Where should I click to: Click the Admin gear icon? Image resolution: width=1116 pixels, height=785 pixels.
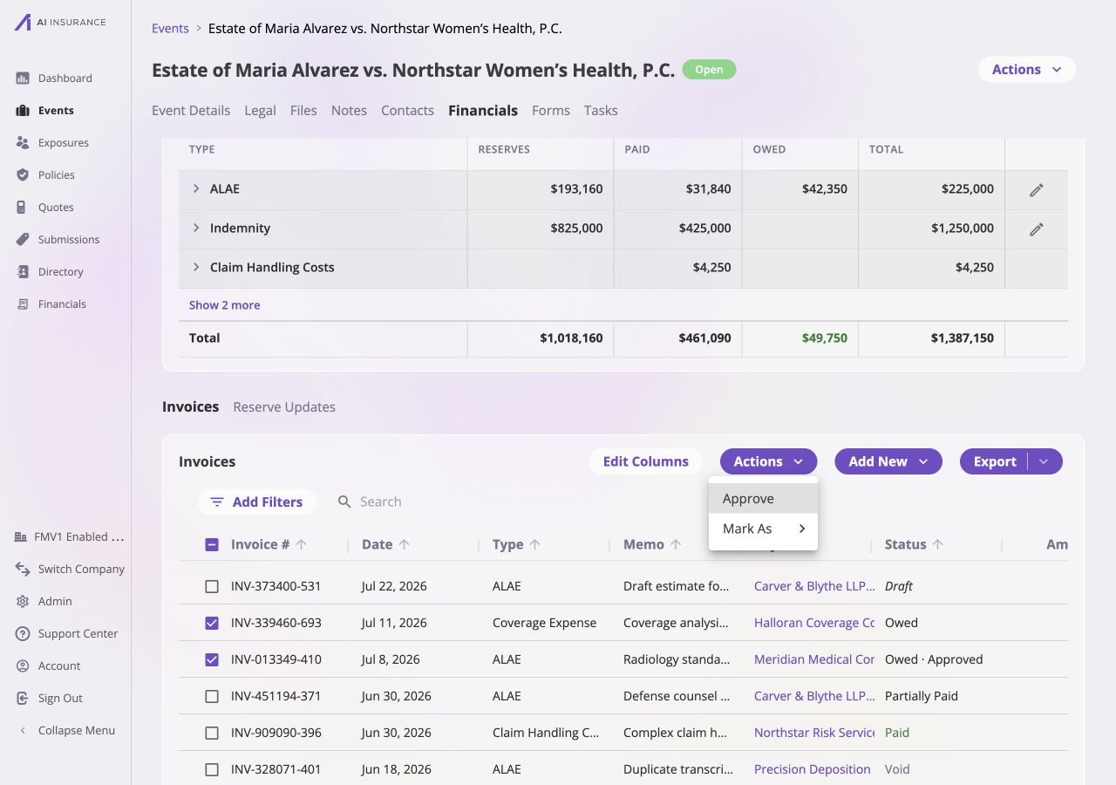23,602
